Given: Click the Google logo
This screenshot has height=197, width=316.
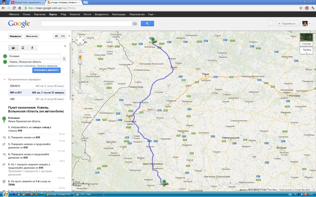Looking at the screenshot, I should coord(19,24).
